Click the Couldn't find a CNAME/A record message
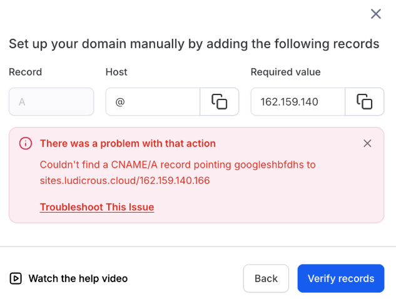Image resolution: width=396 pixels, height=299 pixels. point(178,165)
